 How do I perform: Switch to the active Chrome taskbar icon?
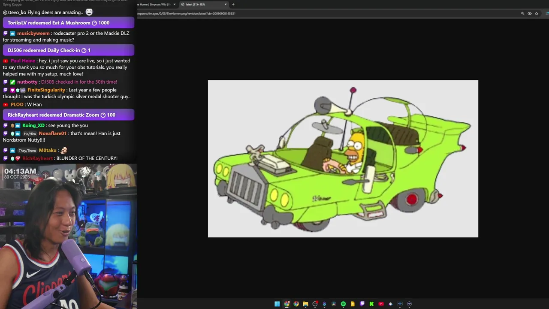(287, 304)
